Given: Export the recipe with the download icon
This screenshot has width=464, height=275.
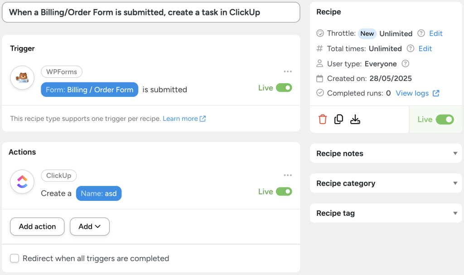Looking at the screenshot, I should (x=355, y=119).
